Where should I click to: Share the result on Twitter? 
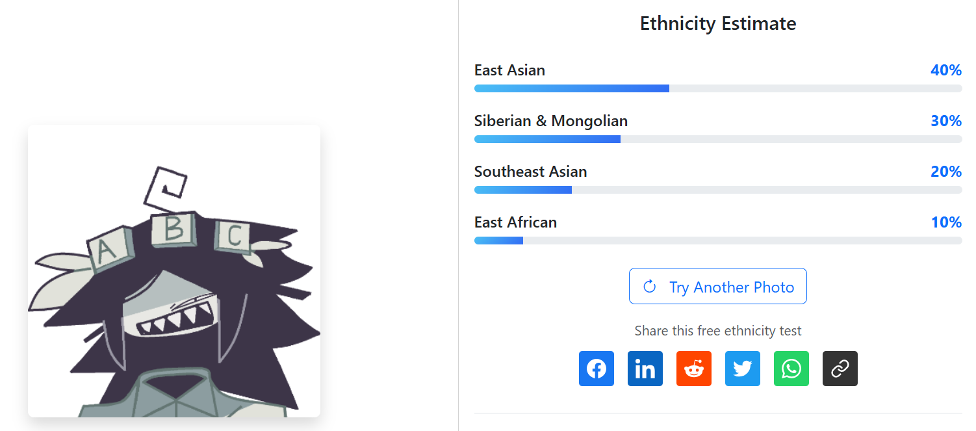click(742, 369)
